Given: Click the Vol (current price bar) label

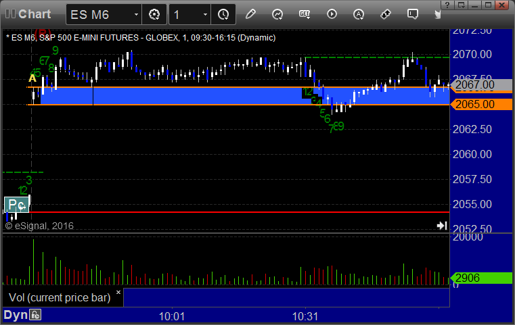Looking at the screenshot, I should click(60, 297).
